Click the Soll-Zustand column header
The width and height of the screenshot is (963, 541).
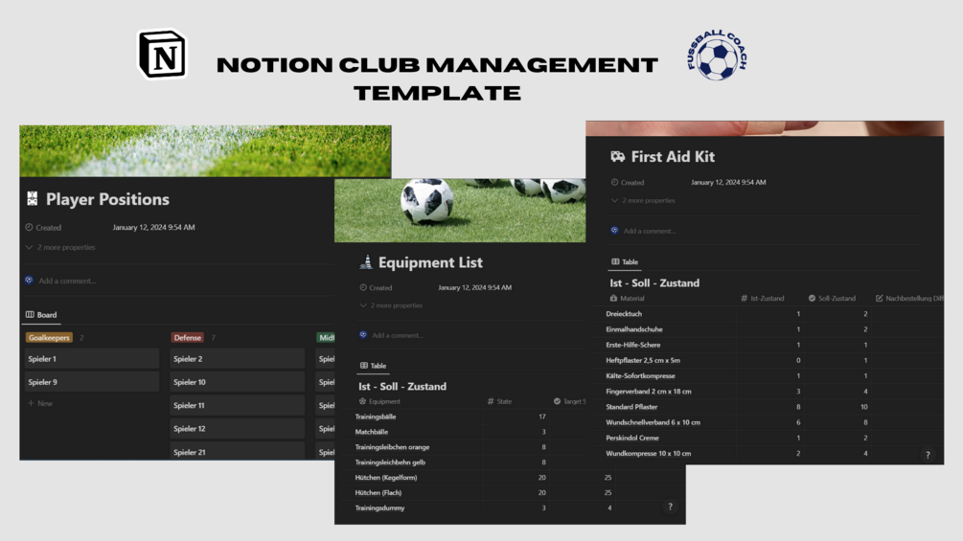(x=832, y=298)
